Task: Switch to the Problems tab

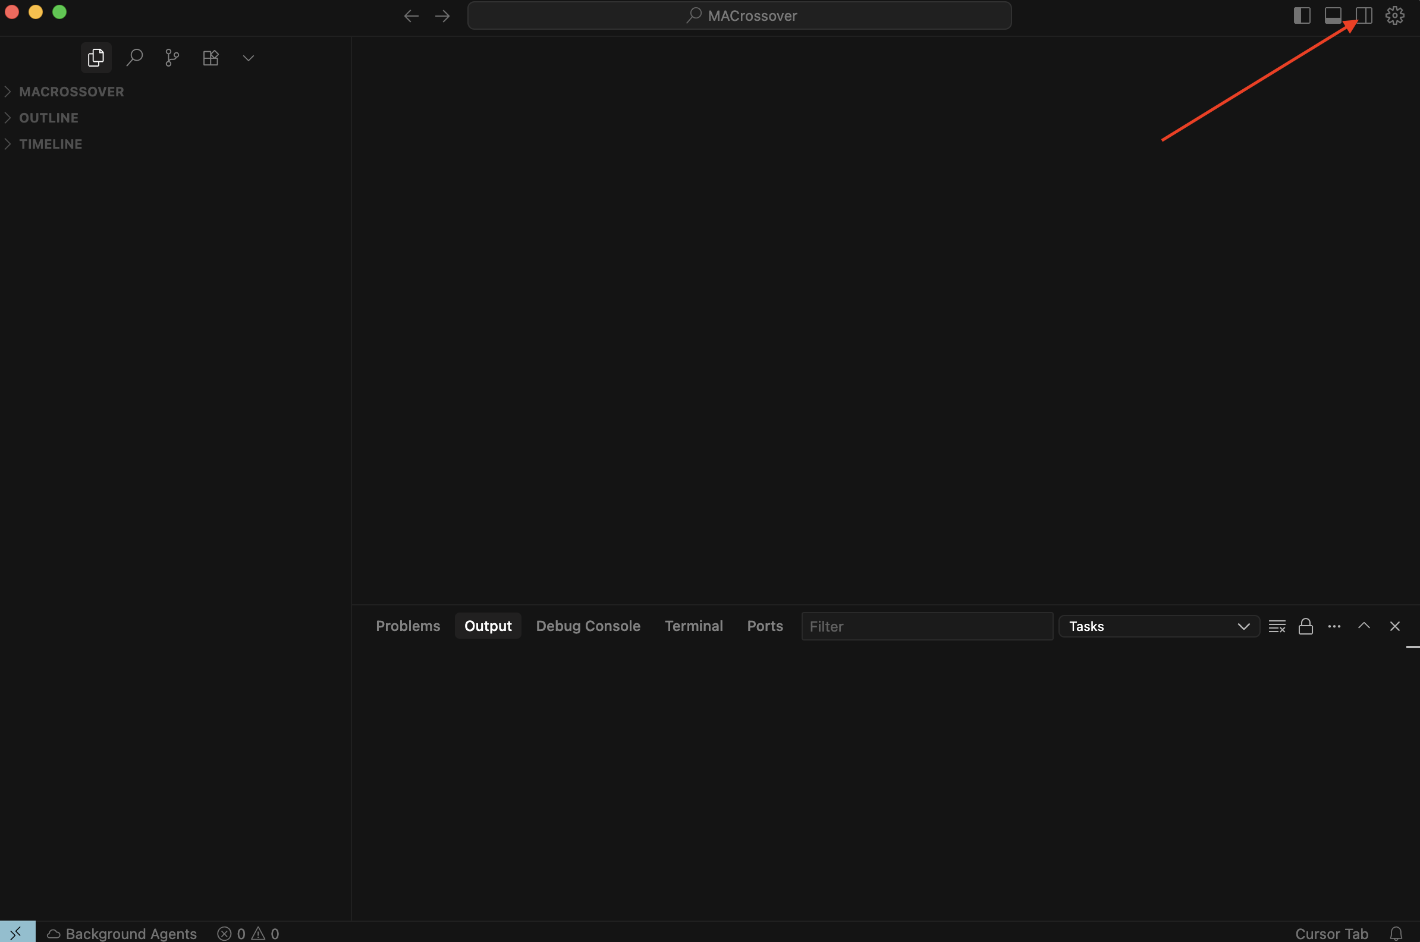Action: click(x=407, y=626)
